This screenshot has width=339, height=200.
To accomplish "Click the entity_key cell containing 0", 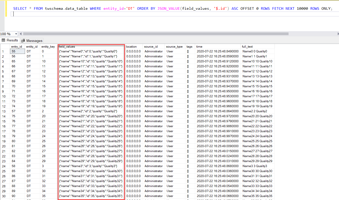I will pos(48,51).
